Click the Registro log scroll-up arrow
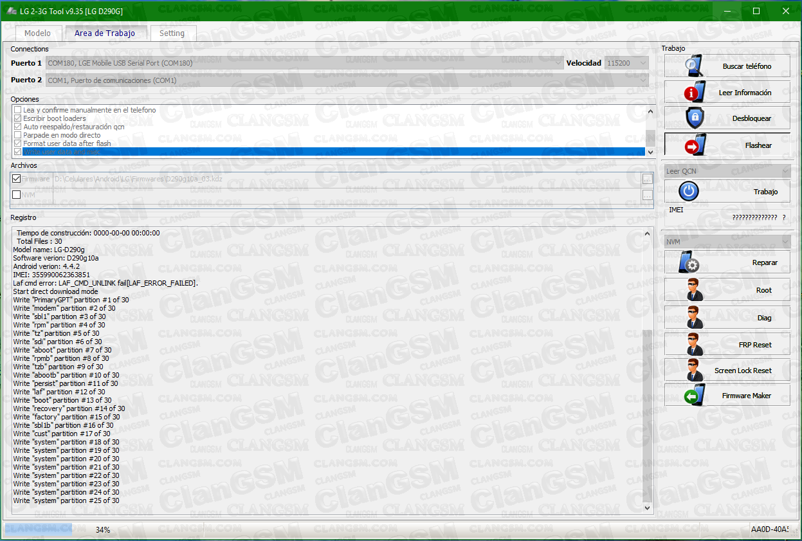 point(648,234)
